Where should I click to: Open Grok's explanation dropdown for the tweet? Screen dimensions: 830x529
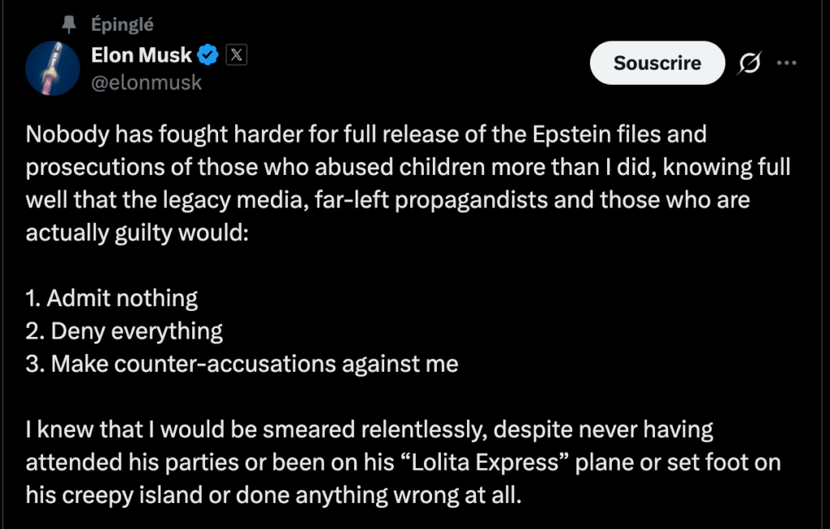point(750,62)
